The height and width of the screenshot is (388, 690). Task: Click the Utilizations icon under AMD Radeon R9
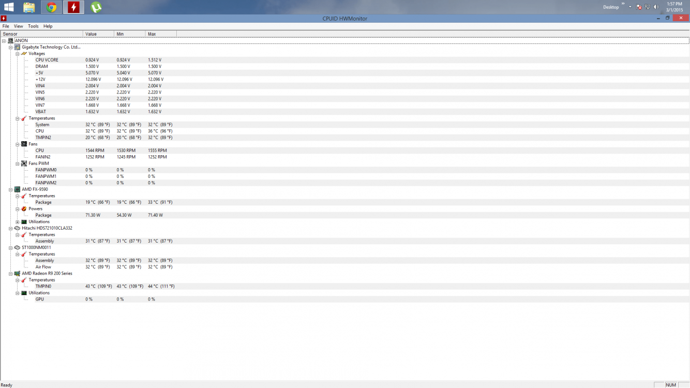(x=24, y=293)
